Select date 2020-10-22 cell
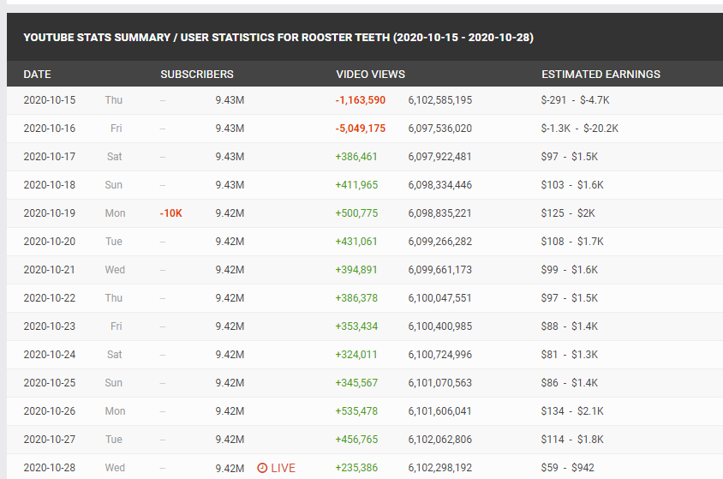 [x=50, y=298]
